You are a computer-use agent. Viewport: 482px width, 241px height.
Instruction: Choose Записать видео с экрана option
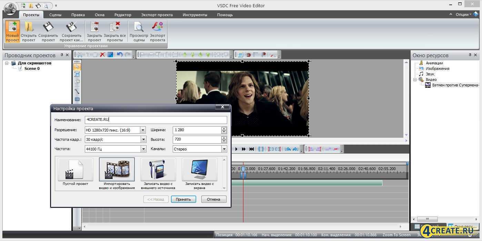200,174
